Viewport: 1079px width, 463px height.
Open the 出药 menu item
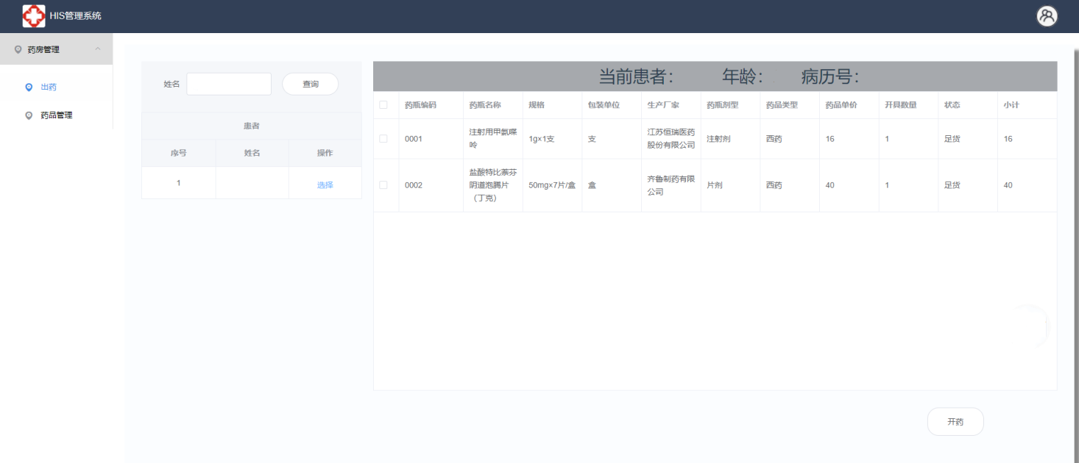click(x=49, y=87)
